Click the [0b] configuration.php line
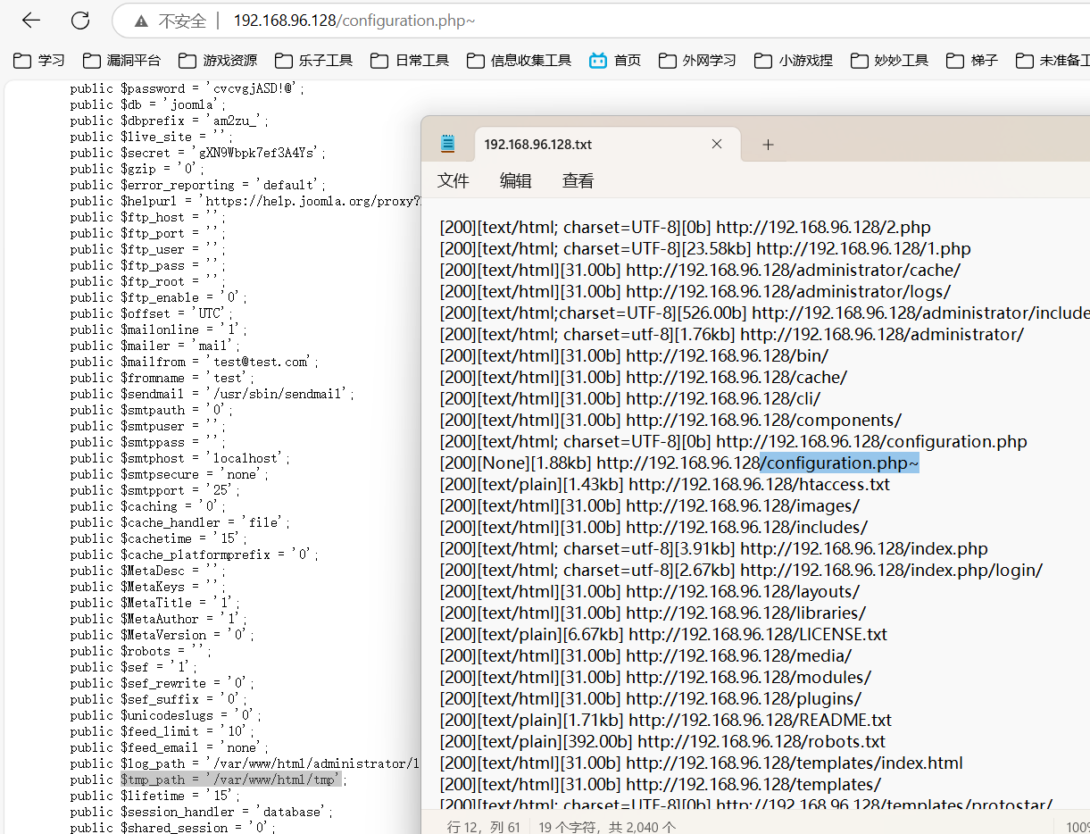This screenshot has height=834, width=1090. pyautogui.click(x=734, y=441)
